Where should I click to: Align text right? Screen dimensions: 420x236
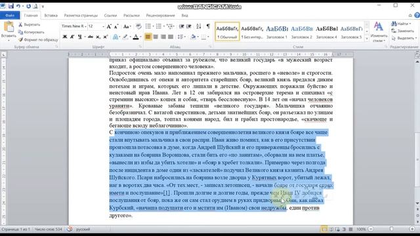[163, 37]
